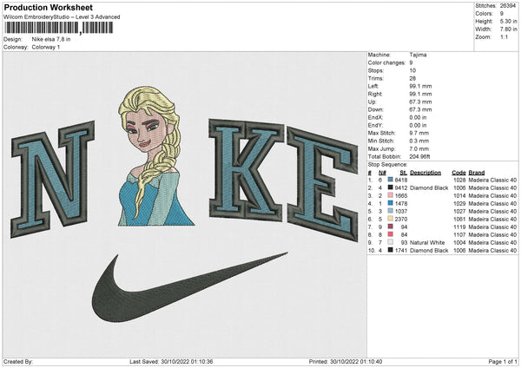The height and width of the screenshot is (368, 521).
Task: Click the 'Created By:' footer label
Action: pos(18,362)
